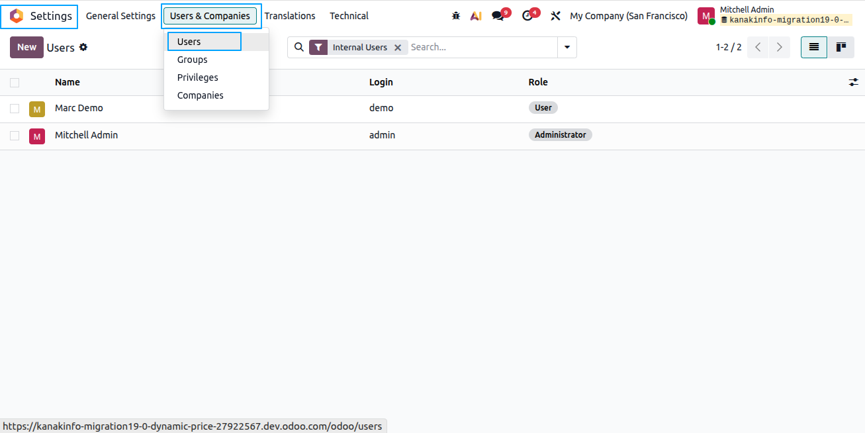Click the filter funnel icon
Image resolution: width=865 pixels, height=433 pixels.
point(318,47)
